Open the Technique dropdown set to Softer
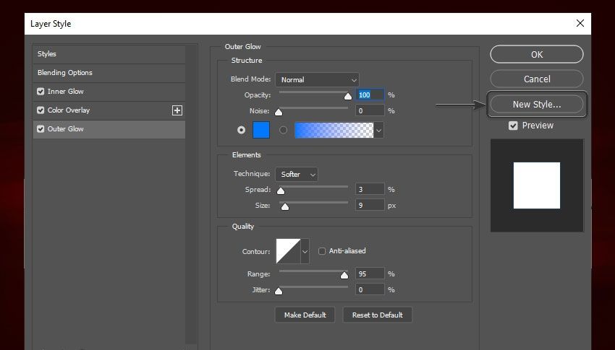 tap(297, 175)
